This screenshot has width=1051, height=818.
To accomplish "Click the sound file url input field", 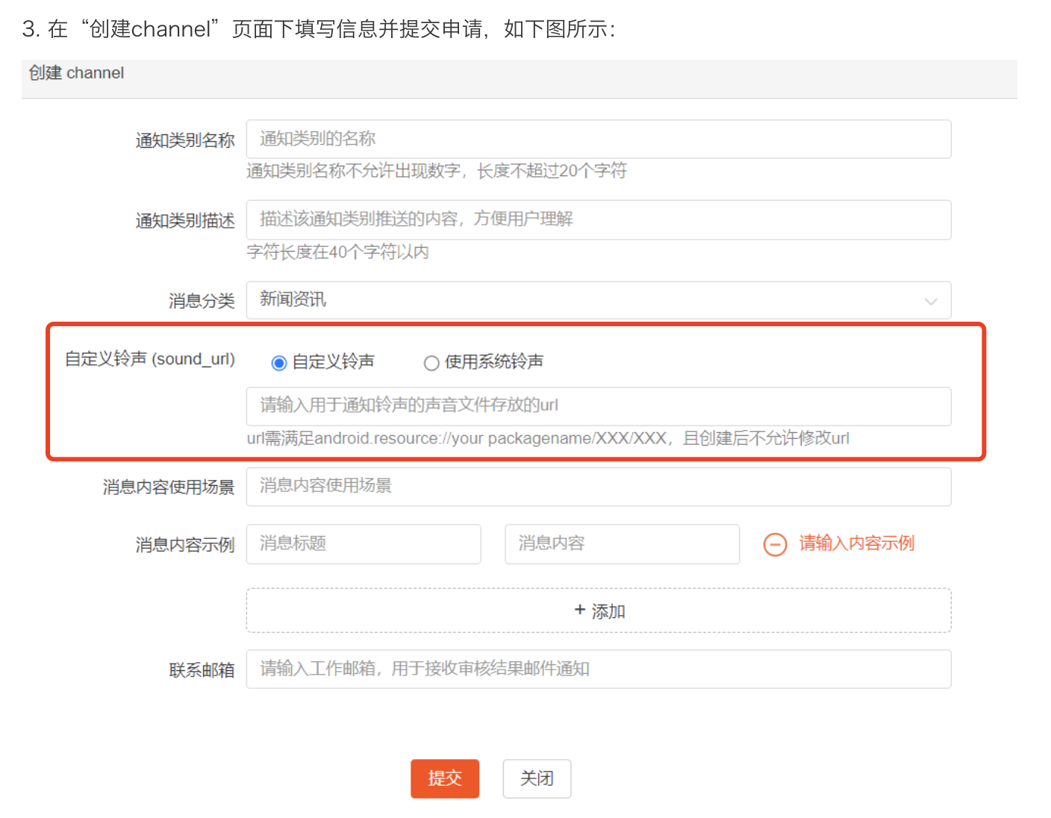I will point(599,406).
